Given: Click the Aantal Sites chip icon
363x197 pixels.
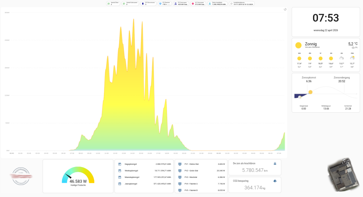Looking at the screenshot, I should click(109, 4).
